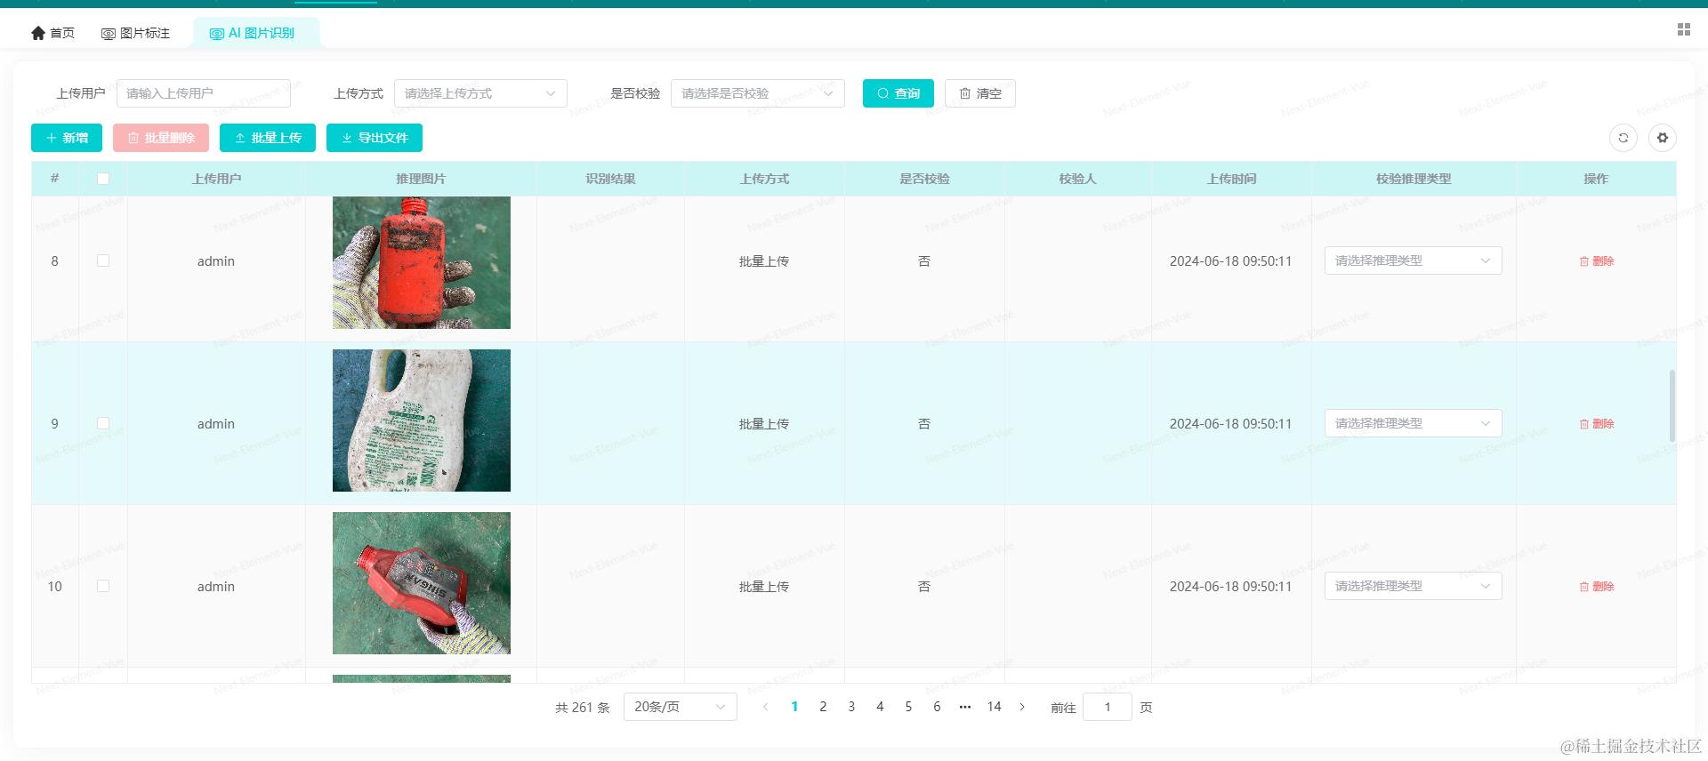Open the 是否校验 dropdown filter
Image resolution: width=1708 pixels, height=761 pixels.
758,93
